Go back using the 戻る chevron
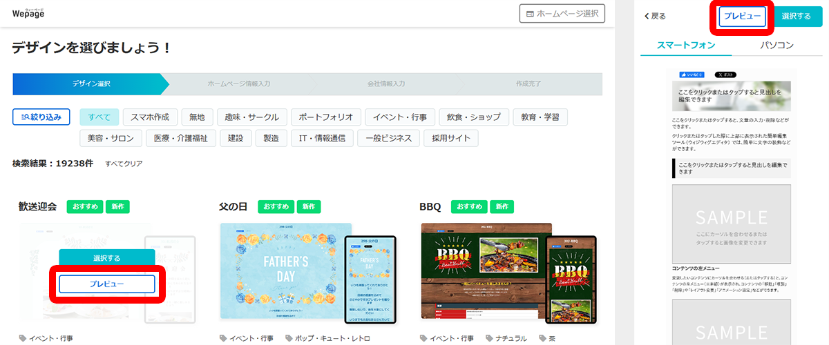The width and height of the screenshot is (829, 345). [655, 16]
